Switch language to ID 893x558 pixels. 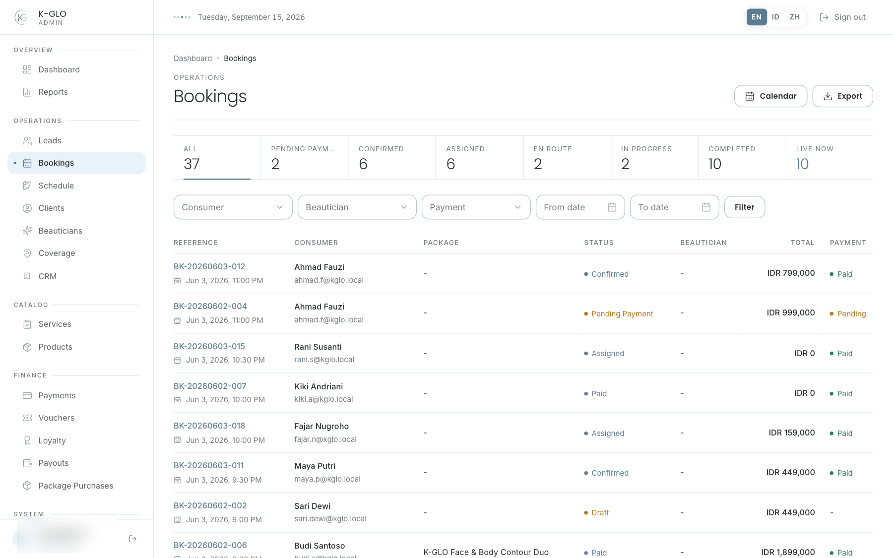pos(775,17)
